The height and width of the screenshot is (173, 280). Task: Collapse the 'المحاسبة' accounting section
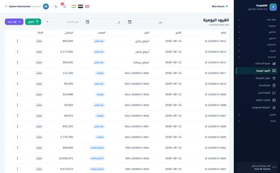pos(257,57)
